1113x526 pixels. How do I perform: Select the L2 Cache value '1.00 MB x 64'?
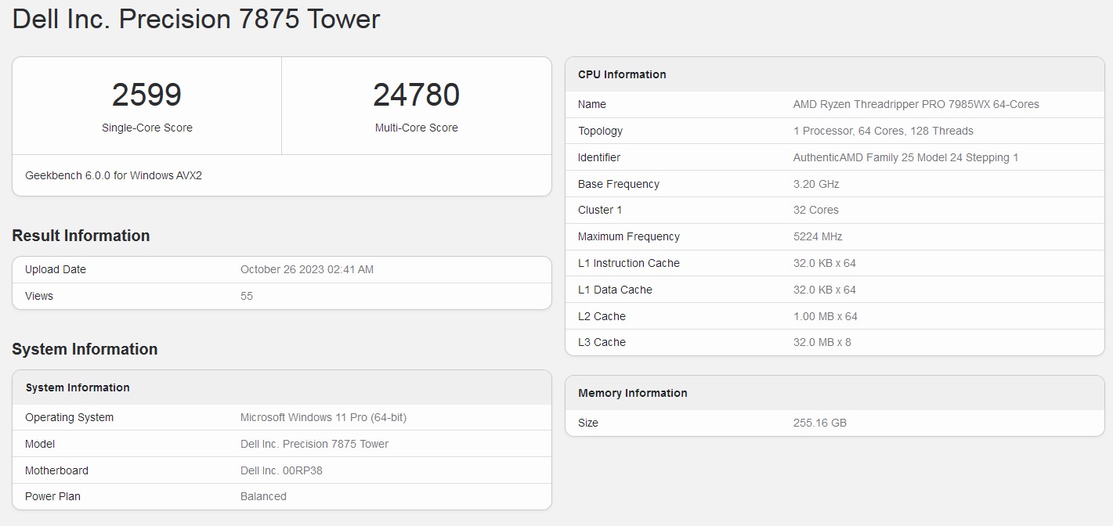[826, 316]
